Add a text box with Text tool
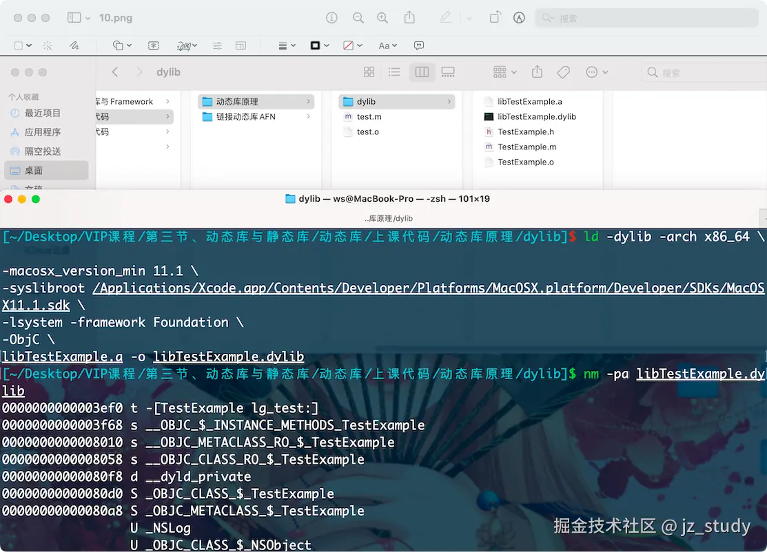This screenshot has width=767, height=552. point(154,45)
